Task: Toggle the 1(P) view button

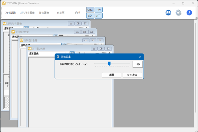Action: coord(98,10)
